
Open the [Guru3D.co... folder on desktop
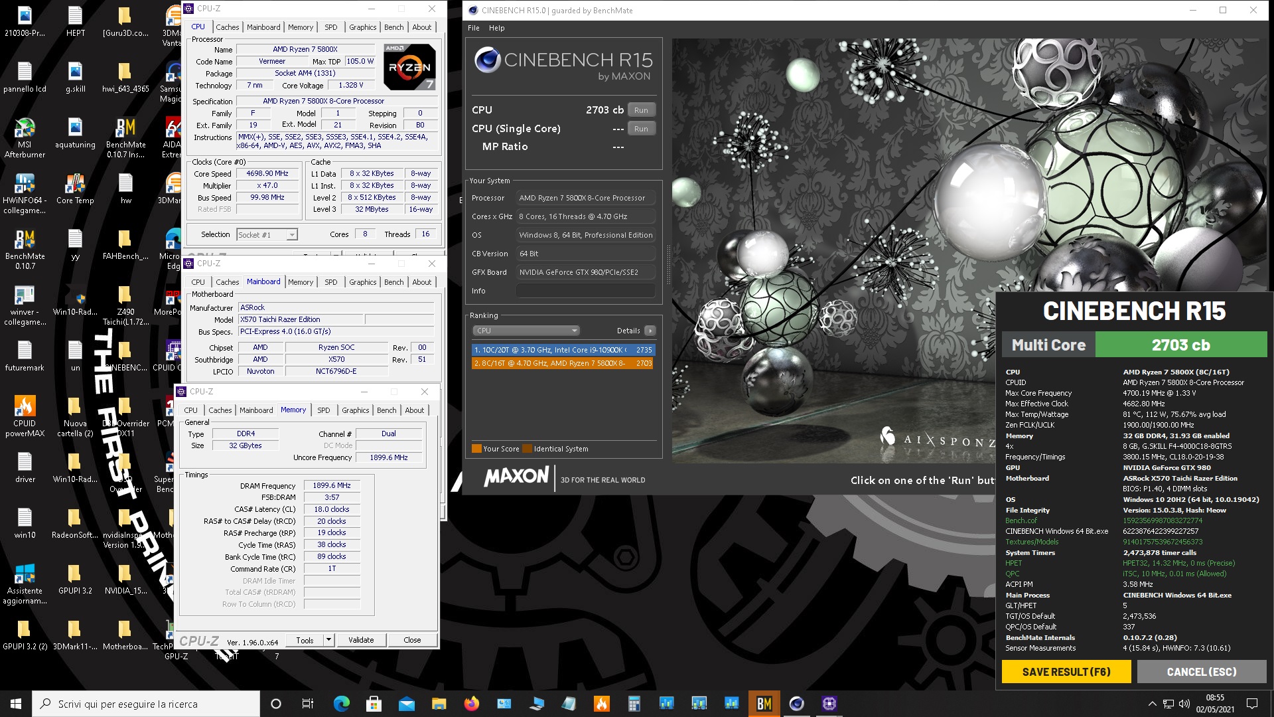pos(125,21)
